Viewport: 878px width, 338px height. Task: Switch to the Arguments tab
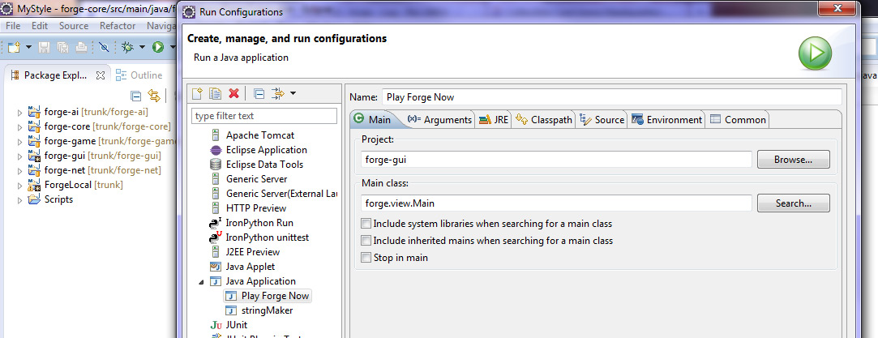[439, 119]
